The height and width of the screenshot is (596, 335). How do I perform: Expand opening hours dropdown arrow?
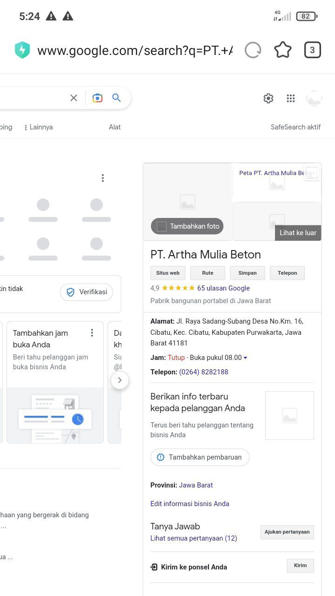[x=245, y=358]
